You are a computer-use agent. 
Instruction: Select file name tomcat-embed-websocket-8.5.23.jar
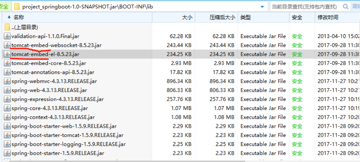pos(57,45)
